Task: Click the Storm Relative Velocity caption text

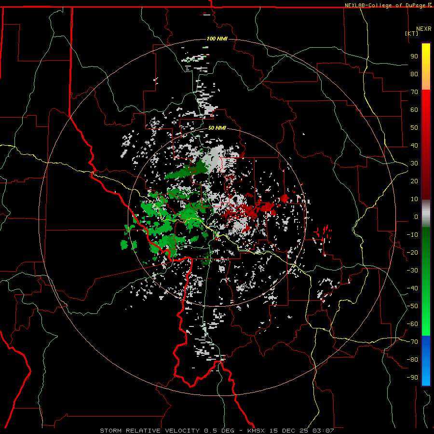Action: pos(217,431)
